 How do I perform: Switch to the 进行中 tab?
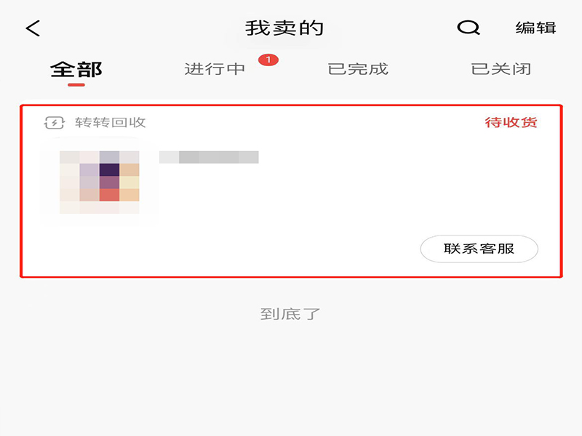[x=215, y=69]
